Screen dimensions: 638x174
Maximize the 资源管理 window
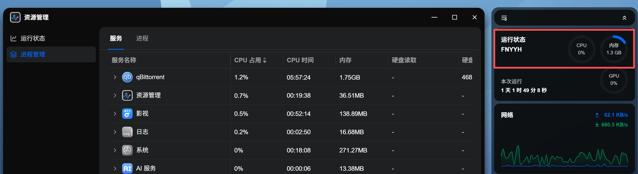[x=455, y=17]
